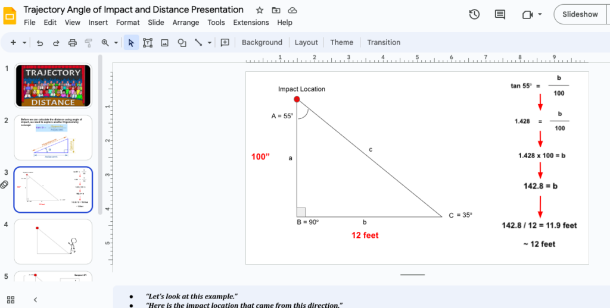The height and width of the screenshot is (308, 610).
Task: Toggle the filmstrip grid view
Action: 11,300
